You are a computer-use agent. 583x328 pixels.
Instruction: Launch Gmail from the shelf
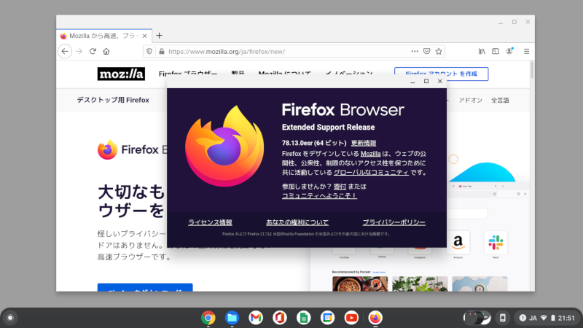point(256,318)
